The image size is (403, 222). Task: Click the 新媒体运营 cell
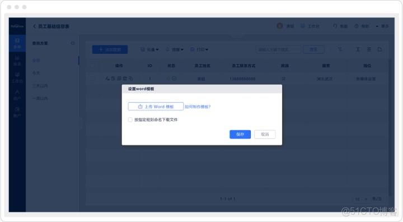[x=365, y=79]
